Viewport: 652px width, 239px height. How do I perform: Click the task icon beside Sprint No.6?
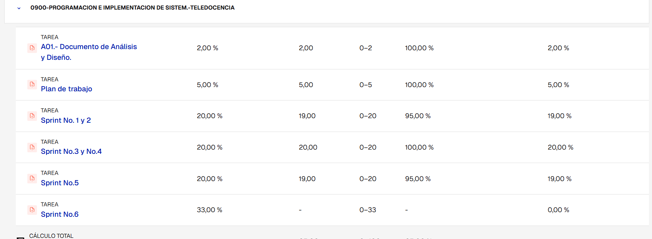point(32,210)
